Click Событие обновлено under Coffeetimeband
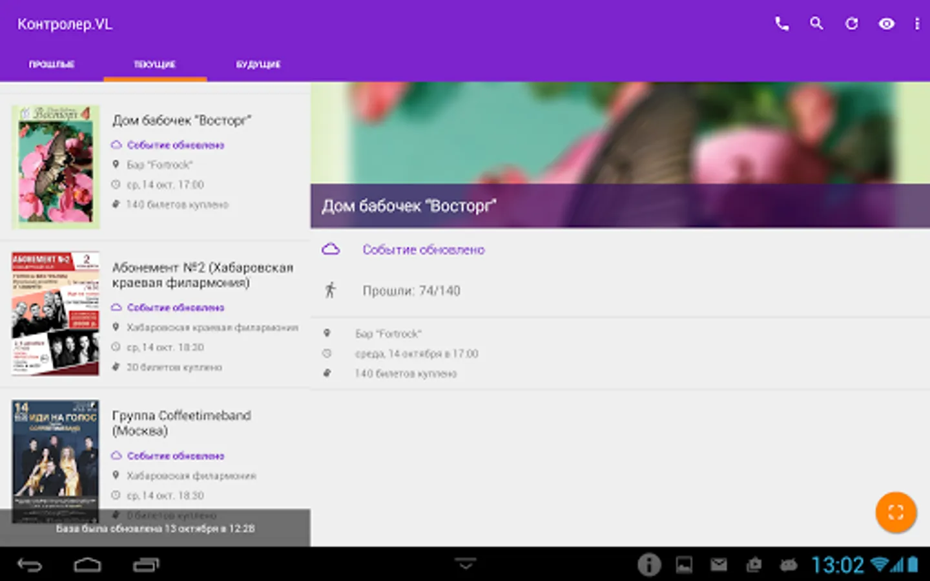 176,456
